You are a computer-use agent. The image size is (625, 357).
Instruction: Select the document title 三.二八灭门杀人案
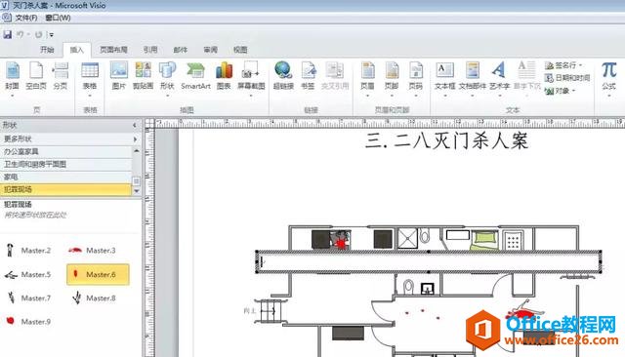click(446, 140)
